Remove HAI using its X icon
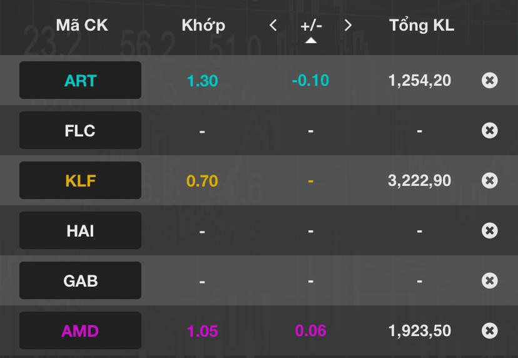Image resolution: width=518 pixels, height=358 pixels. (490, 230)
